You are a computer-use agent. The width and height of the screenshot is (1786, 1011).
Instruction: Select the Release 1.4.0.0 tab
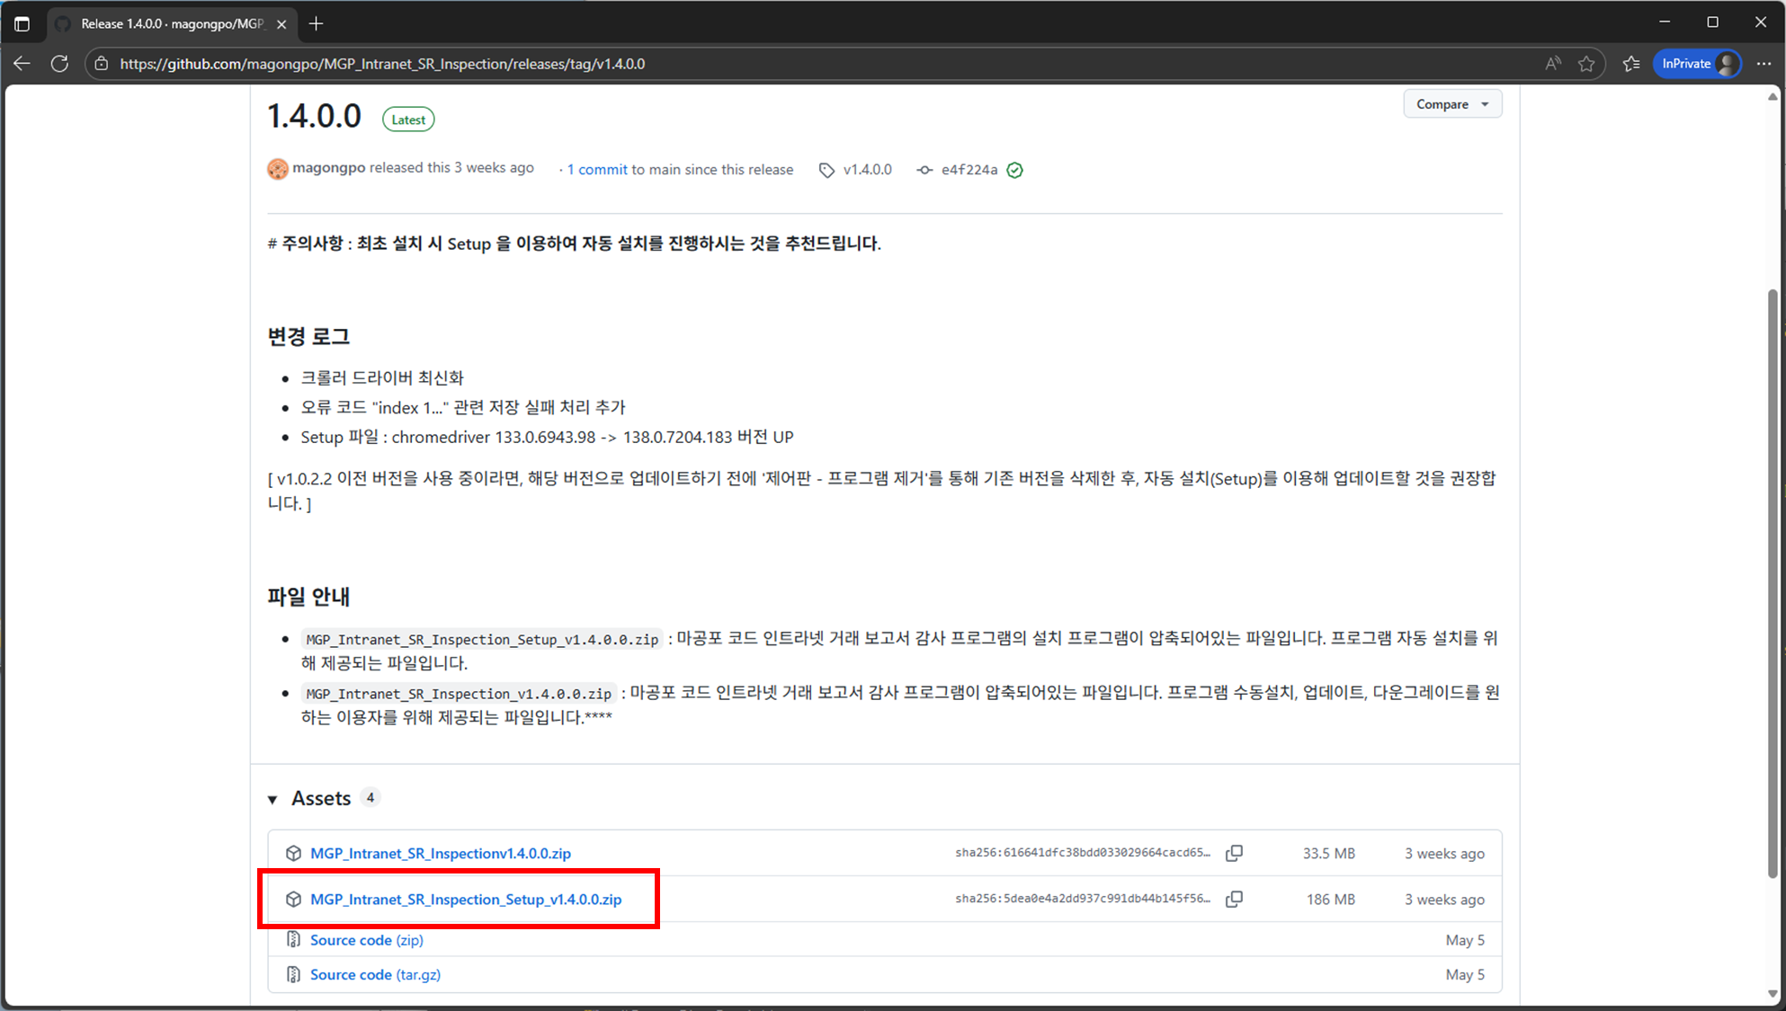click(171, 24)
